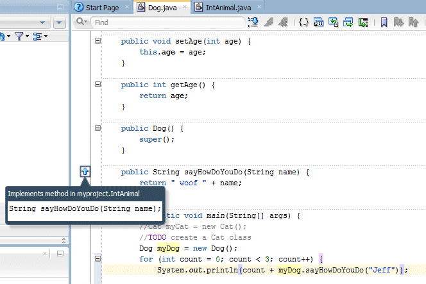This screenshot has width=426, height=284.
Task: Collapse the getAge method fold
Action: click(x=98, y=85)
